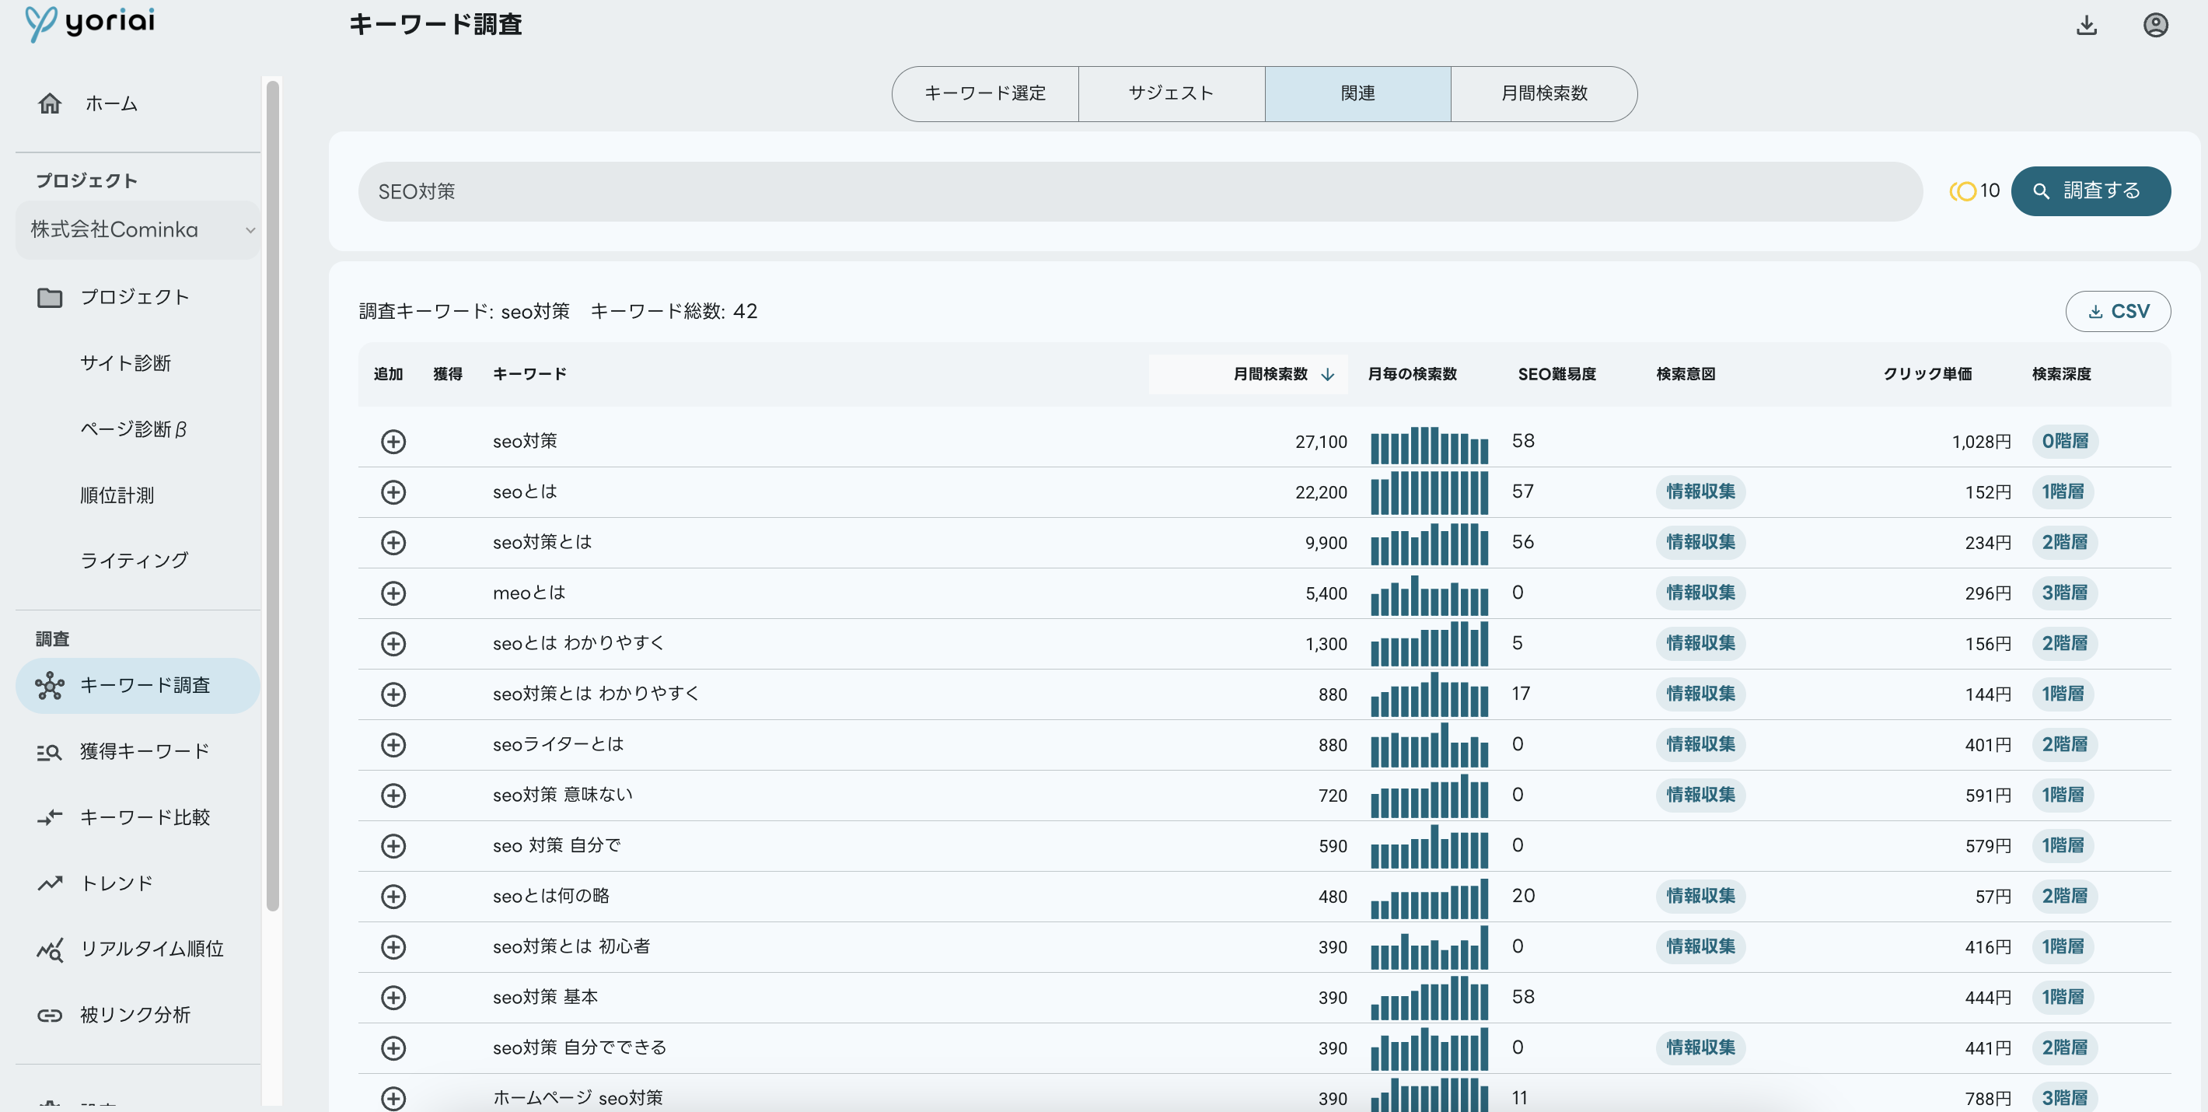
Task: Click the 2階層 badge for seoとは何の略
Action: (x=2064, y=896)
